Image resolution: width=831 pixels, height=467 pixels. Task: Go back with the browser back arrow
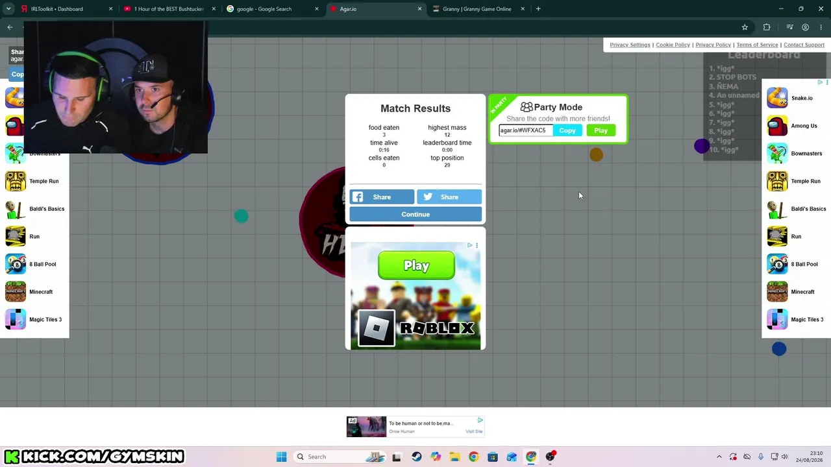tap(10, 27)
